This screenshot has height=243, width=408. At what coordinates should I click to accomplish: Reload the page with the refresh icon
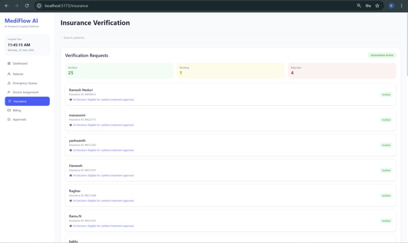[27, 6]
